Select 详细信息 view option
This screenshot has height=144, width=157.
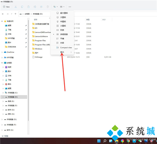[x=62, y=34]
